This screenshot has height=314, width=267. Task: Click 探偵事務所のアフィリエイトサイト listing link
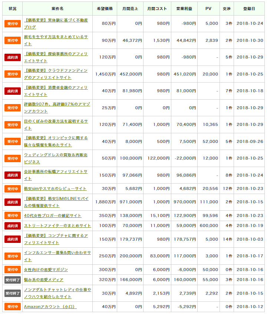[x=56, y=54]
